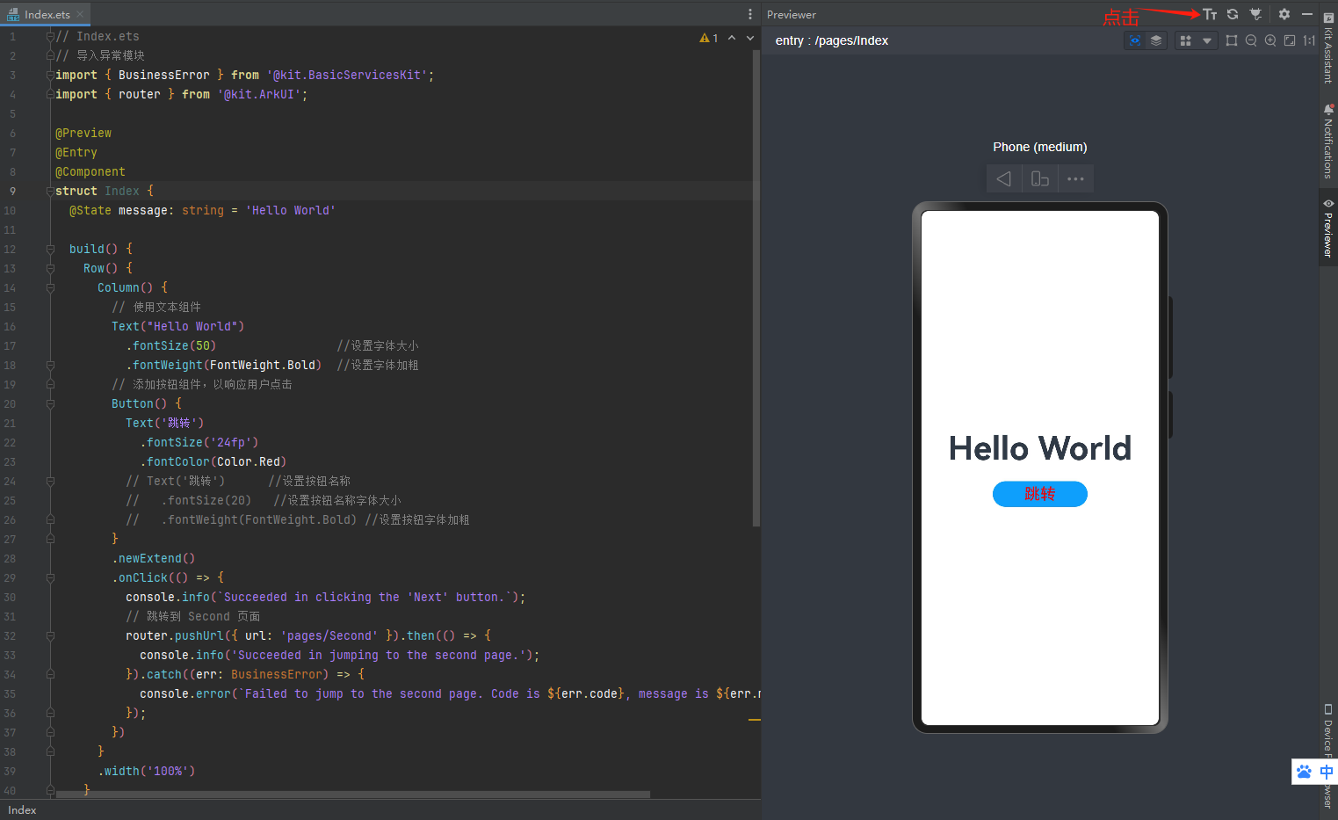
Task: Click Color.Red in fontColor call
Action: 249,461
